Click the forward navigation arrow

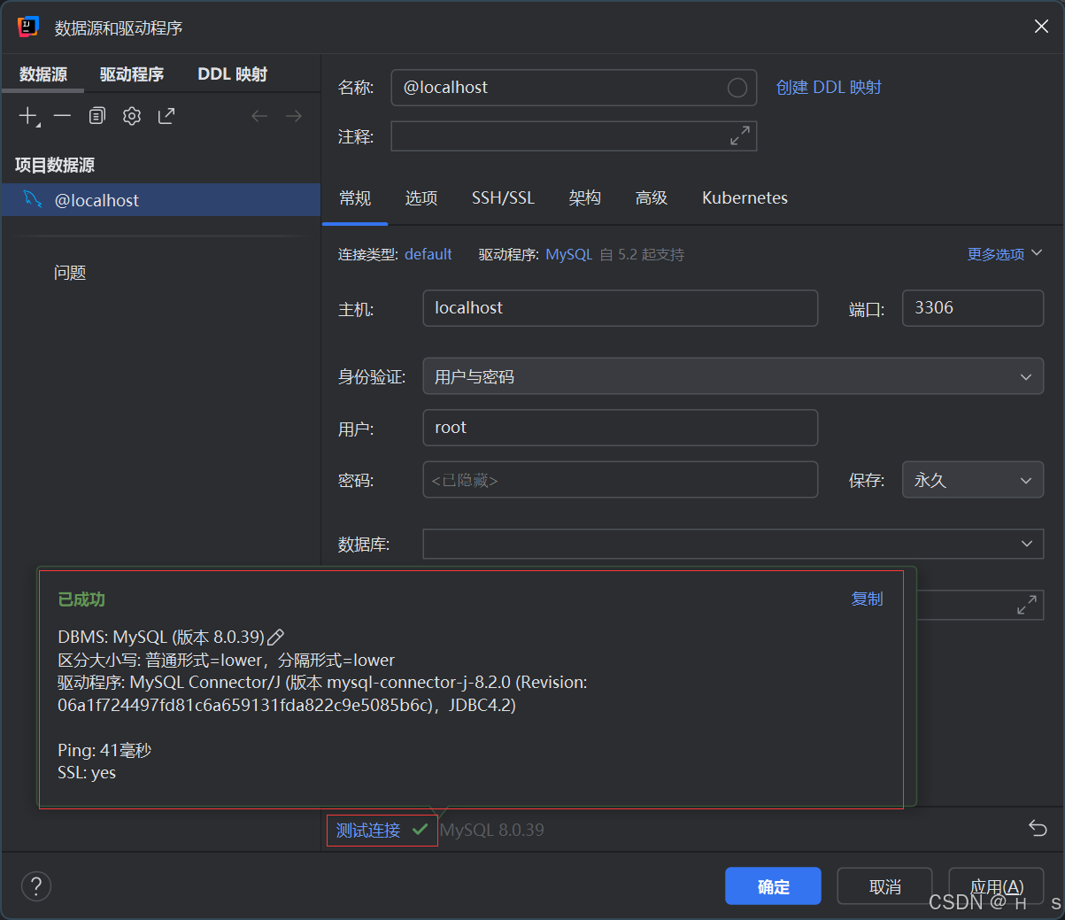[x=293, y=115]
